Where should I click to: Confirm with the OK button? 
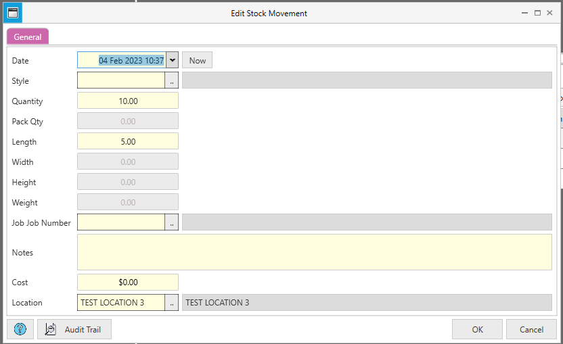(x=477, y=329)
